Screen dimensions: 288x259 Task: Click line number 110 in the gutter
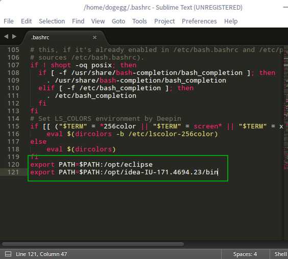13,88
